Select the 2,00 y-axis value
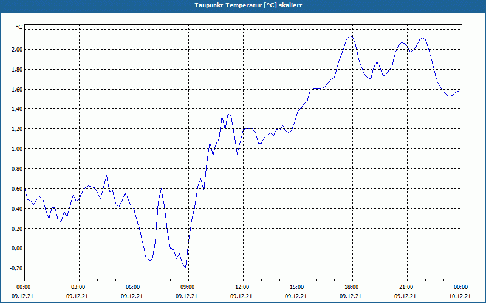This screenshot has height=303, width=486. click(x=17, y=50)
